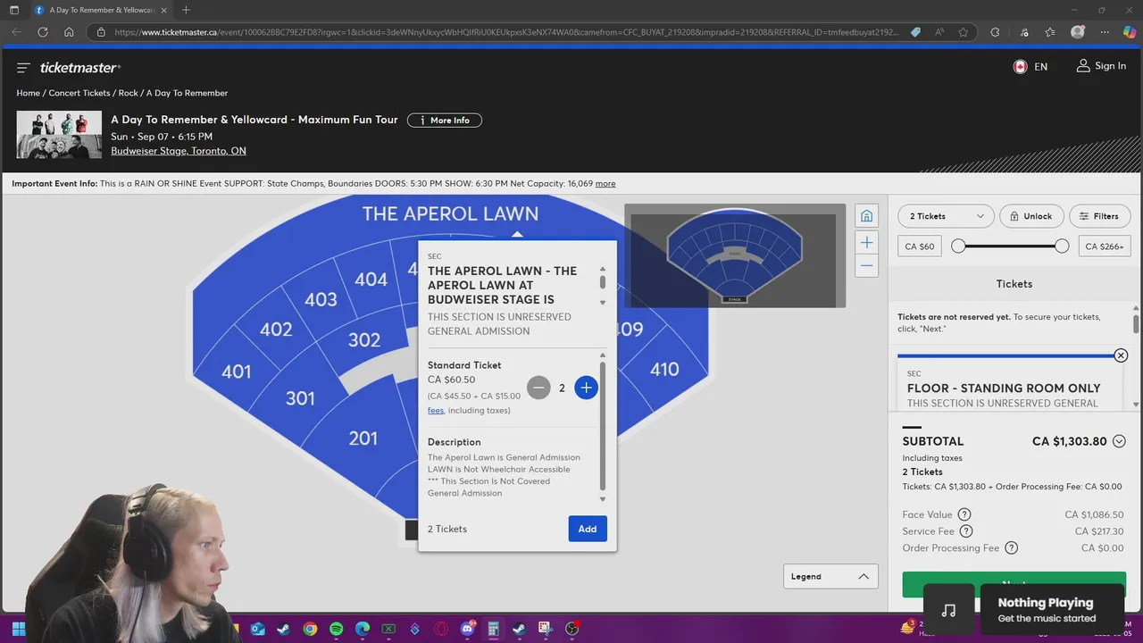This screenshot has height=643, width=1143.
Task: Click the ticketmaster logo
Action: click(x=80, y=67)
